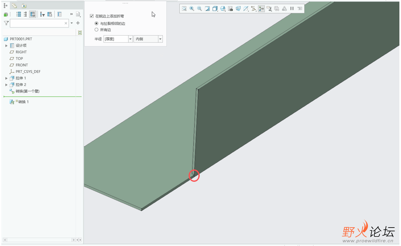The image size is (401, 246).
Task: Open the datum display filters icon
Action: point(246,9)
